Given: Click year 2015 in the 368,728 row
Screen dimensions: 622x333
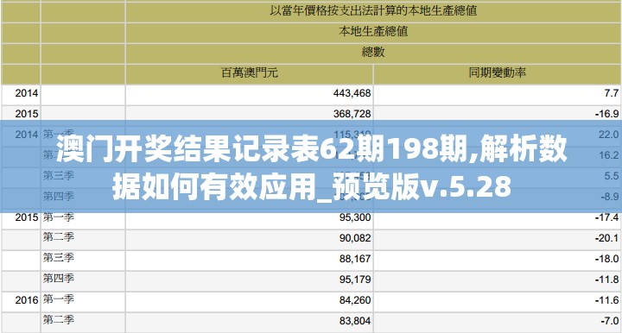Looking at the screenshot, I should point(27,114).
